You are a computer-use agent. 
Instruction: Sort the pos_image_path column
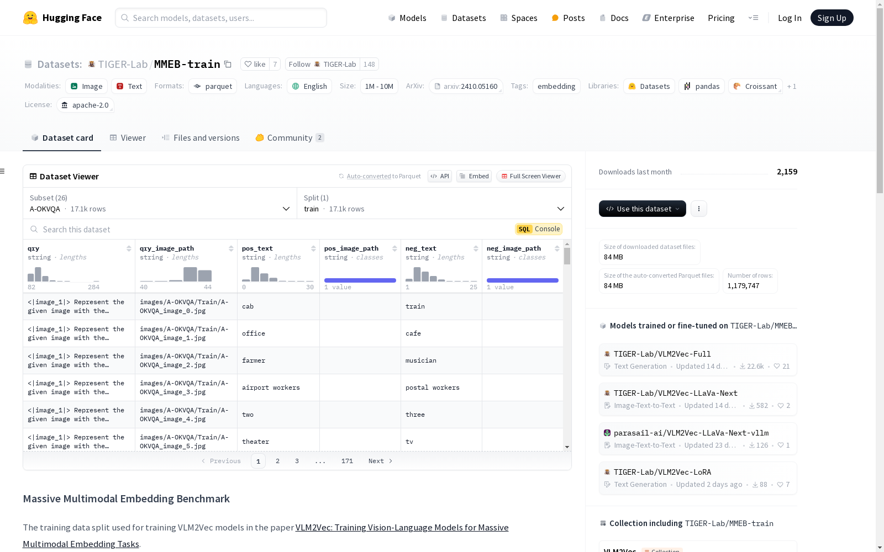(x=394, y=248)
